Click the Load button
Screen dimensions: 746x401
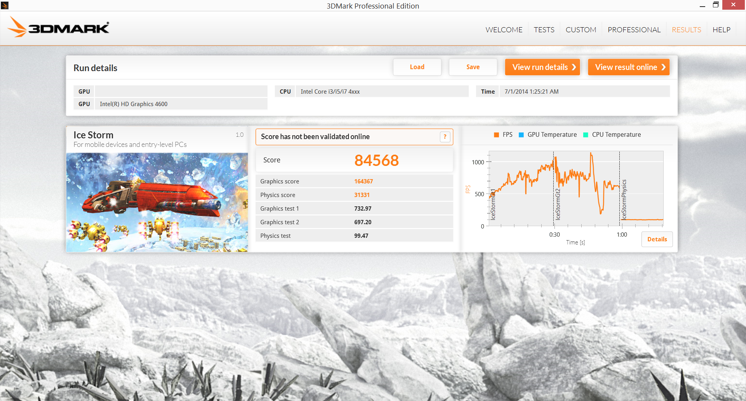tap(417, 67)
